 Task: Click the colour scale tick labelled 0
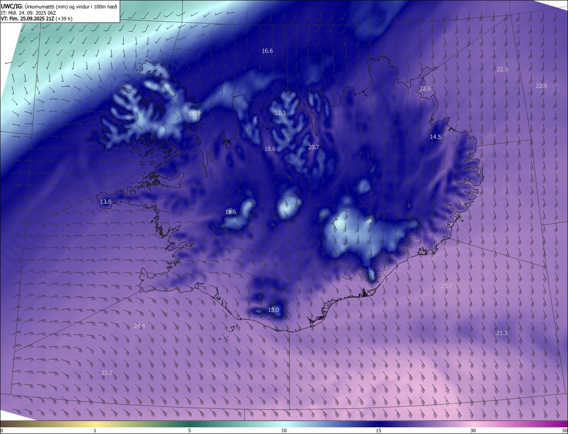[x=2, y=430]
